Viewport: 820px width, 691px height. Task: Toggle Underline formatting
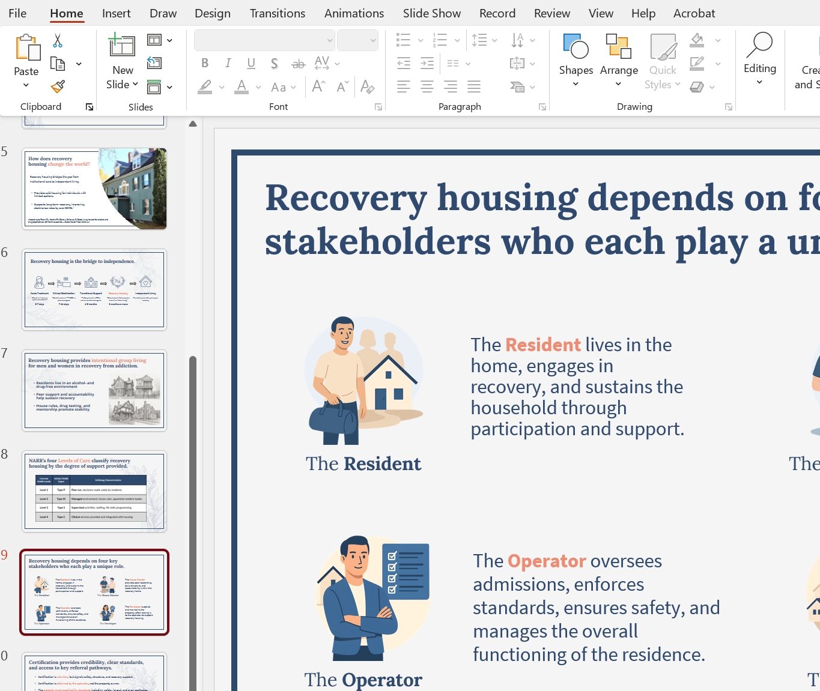[251, 63]
